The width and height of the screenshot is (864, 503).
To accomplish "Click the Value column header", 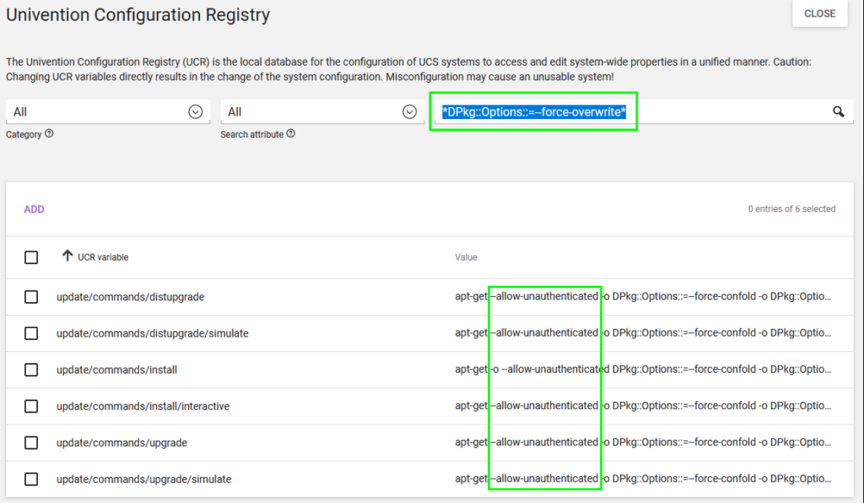I will click(x=466, y=257).
